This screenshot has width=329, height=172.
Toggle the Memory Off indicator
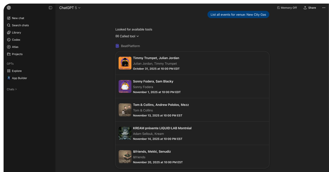[287, 8]
